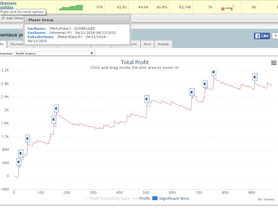Open the Garbanoc Winamax.fr player link
Viewport: 278px width, 209px height.
pos(36,32)
